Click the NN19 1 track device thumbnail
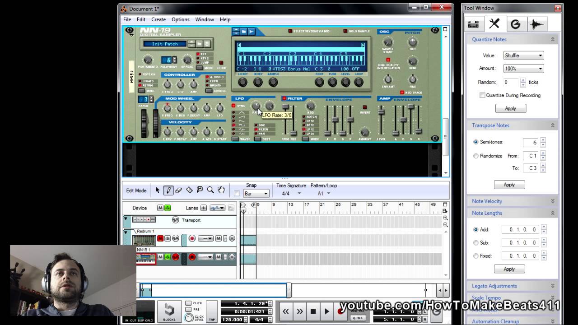This screenshot has height=325, width=578. click(146, 258)
